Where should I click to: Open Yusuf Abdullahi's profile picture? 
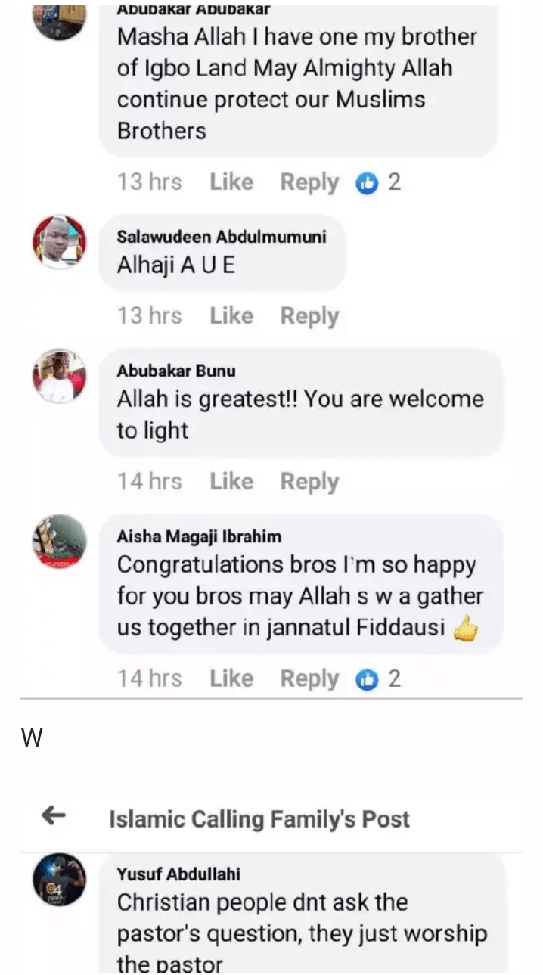(59, 880)
